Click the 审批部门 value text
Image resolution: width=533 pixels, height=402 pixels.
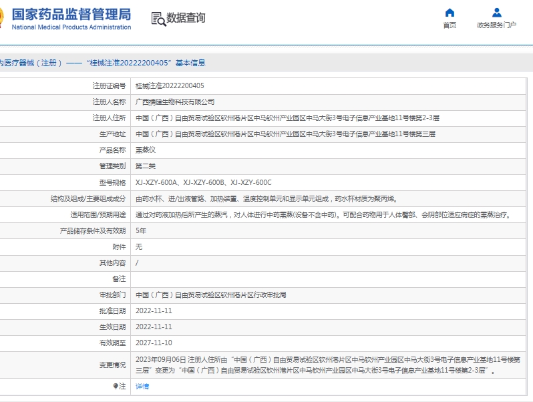[x=210, y=295]
